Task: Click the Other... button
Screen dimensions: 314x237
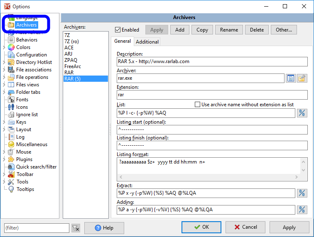Action: (x=284, y=30)
